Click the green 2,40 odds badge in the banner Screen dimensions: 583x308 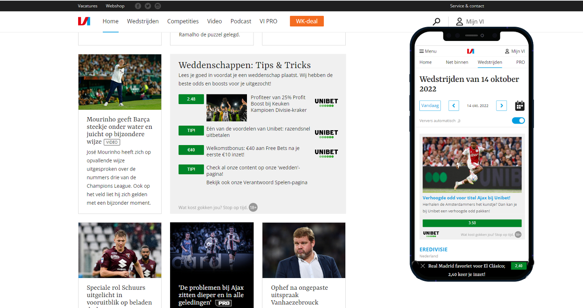(x=519, y=266)
